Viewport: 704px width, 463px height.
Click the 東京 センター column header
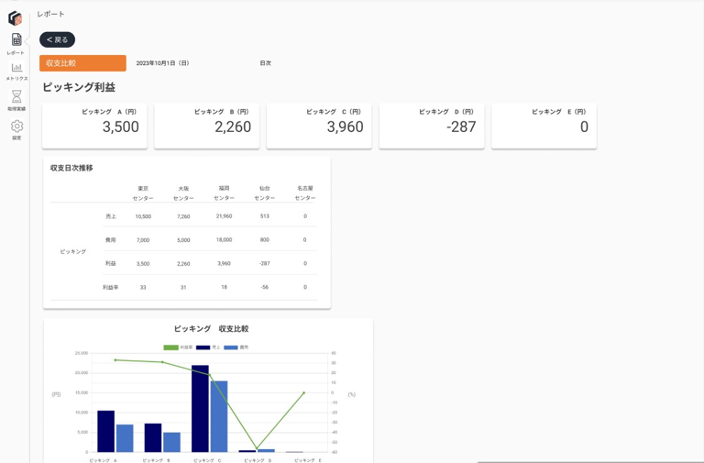(x=143, y=193)
